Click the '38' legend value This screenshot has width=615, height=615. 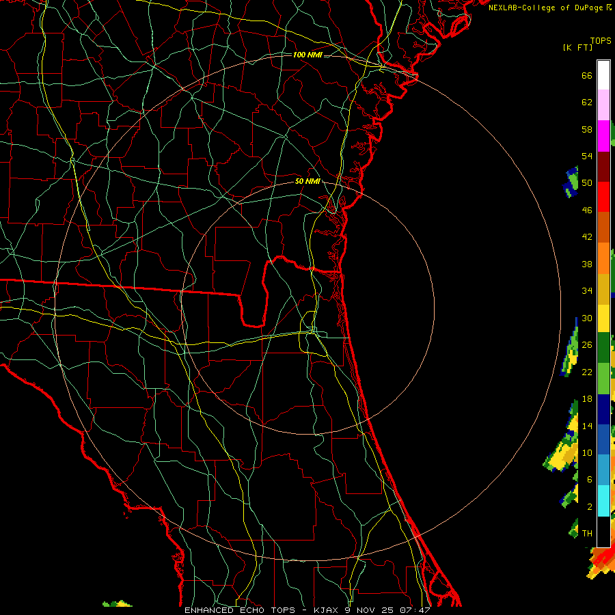[x=587, y=264]
